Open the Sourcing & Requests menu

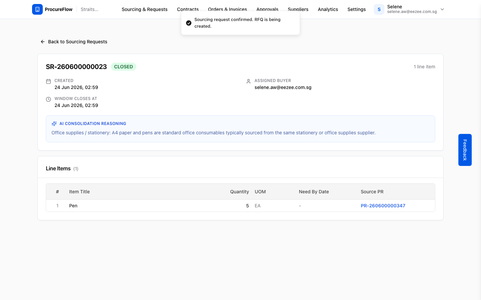145,9
